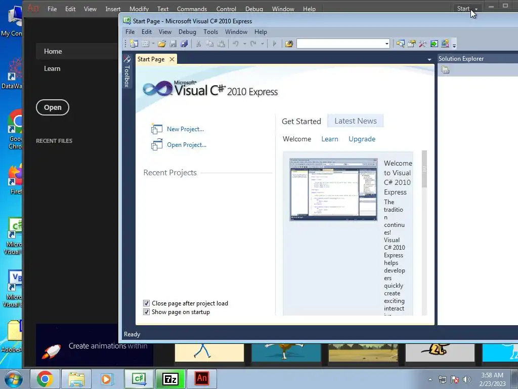Click the Find in Files toolbar icon
518x389 pixels.
click(x=289, y=44)
